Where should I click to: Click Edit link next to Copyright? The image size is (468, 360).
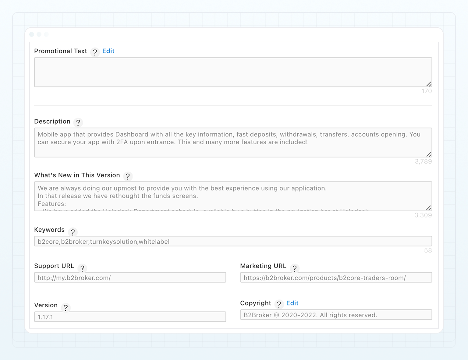click(292, 303)
